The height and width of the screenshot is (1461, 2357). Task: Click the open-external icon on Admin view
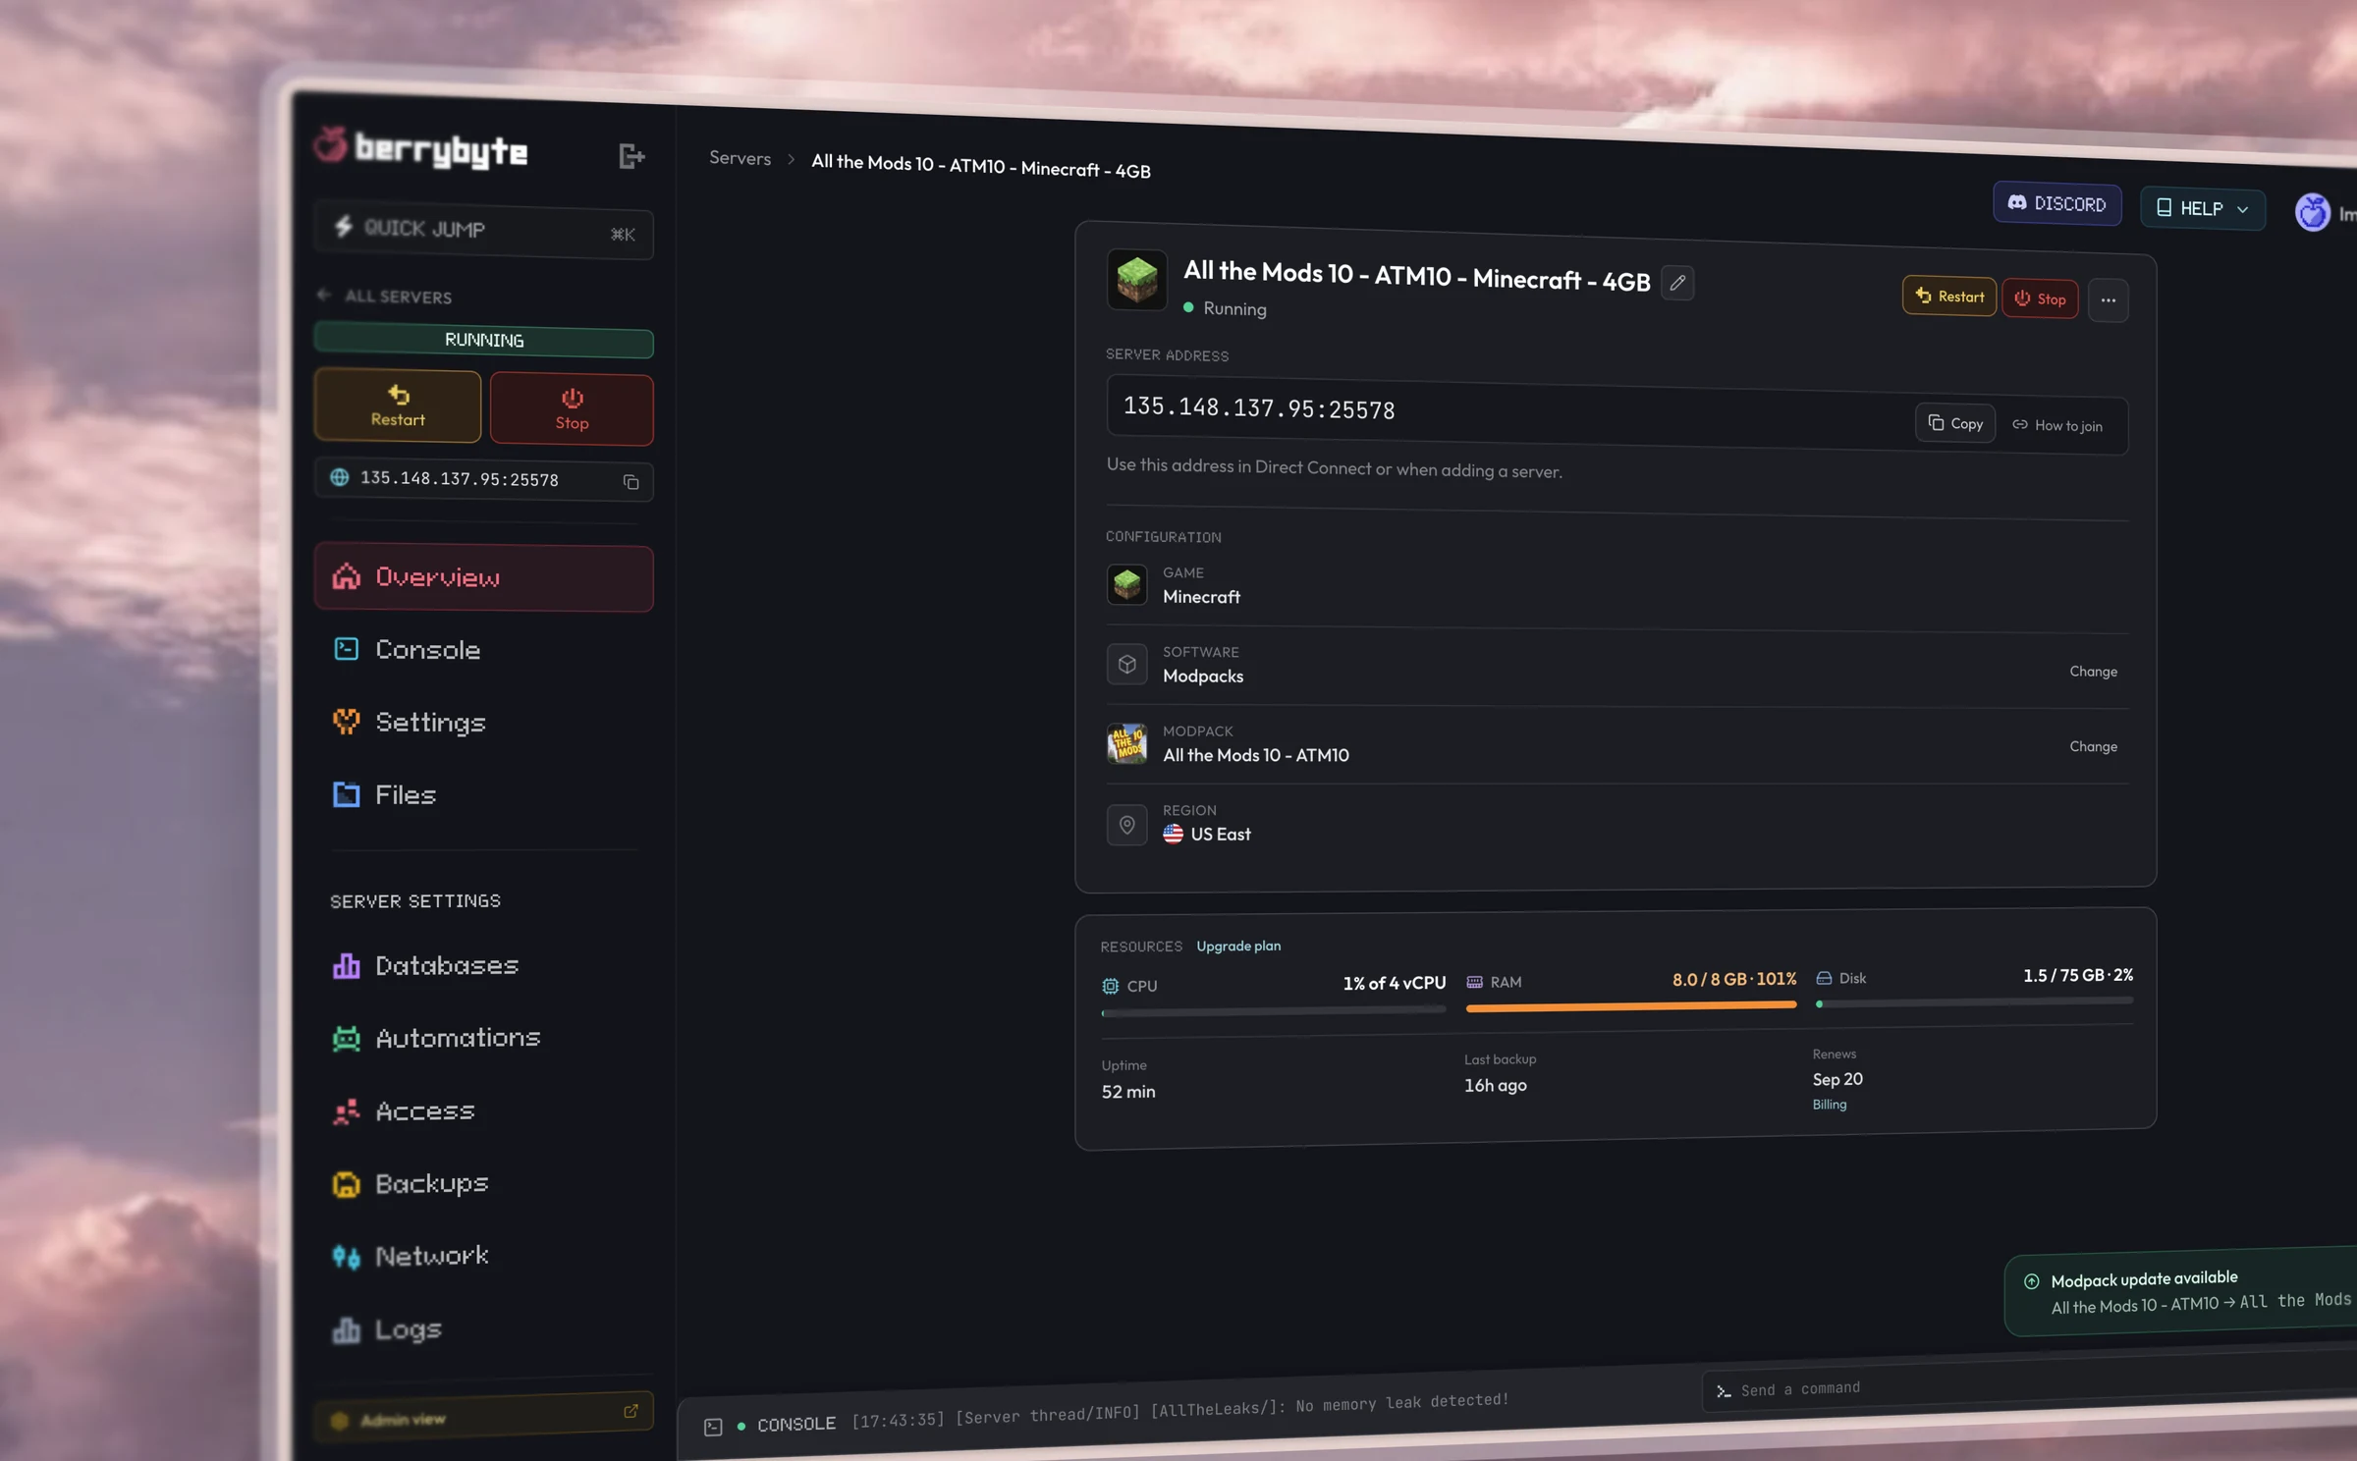[630, 1411]
